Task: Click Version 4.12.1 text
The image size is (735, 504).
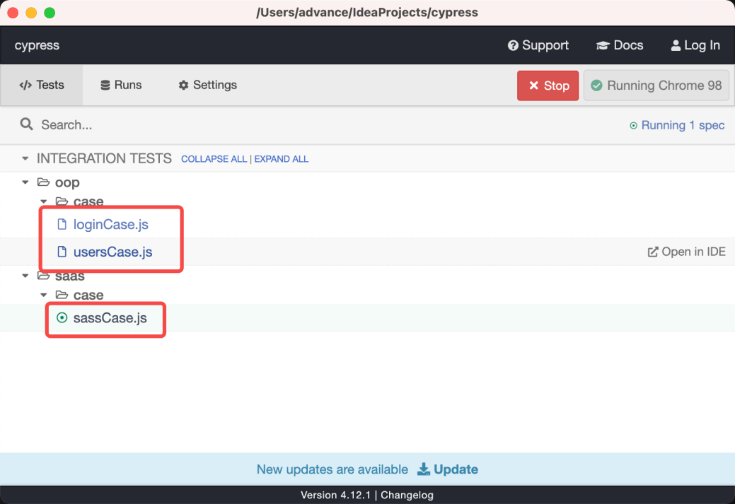Action: 335,495
